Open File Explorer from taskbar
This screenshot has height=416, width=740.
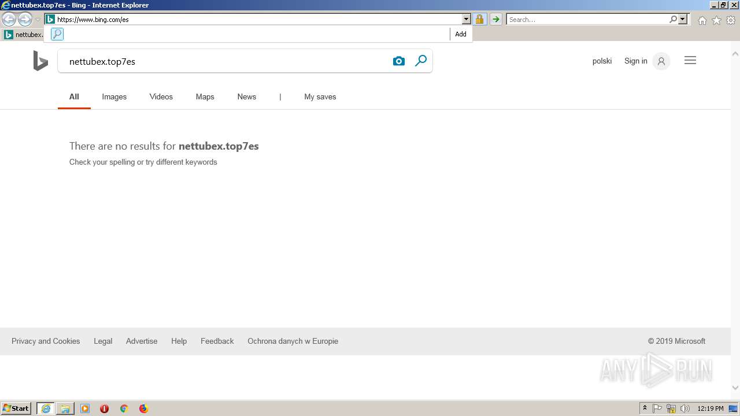click(65, 408)
